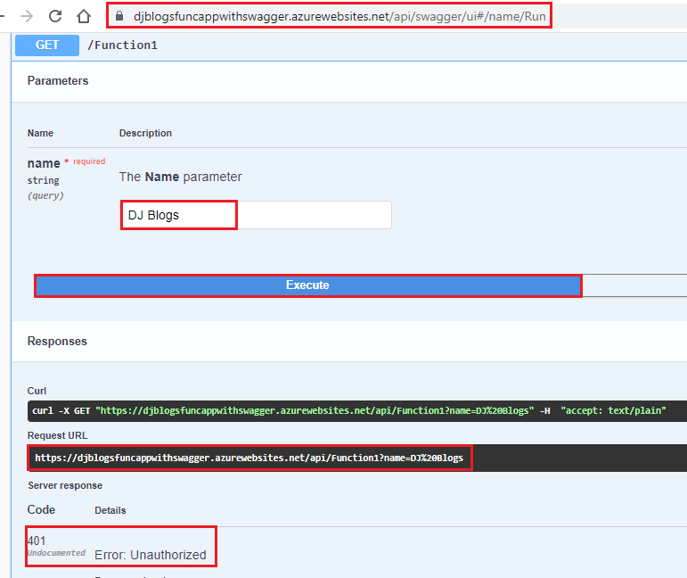Click the 'Description' column header

(x=145, y=133)
